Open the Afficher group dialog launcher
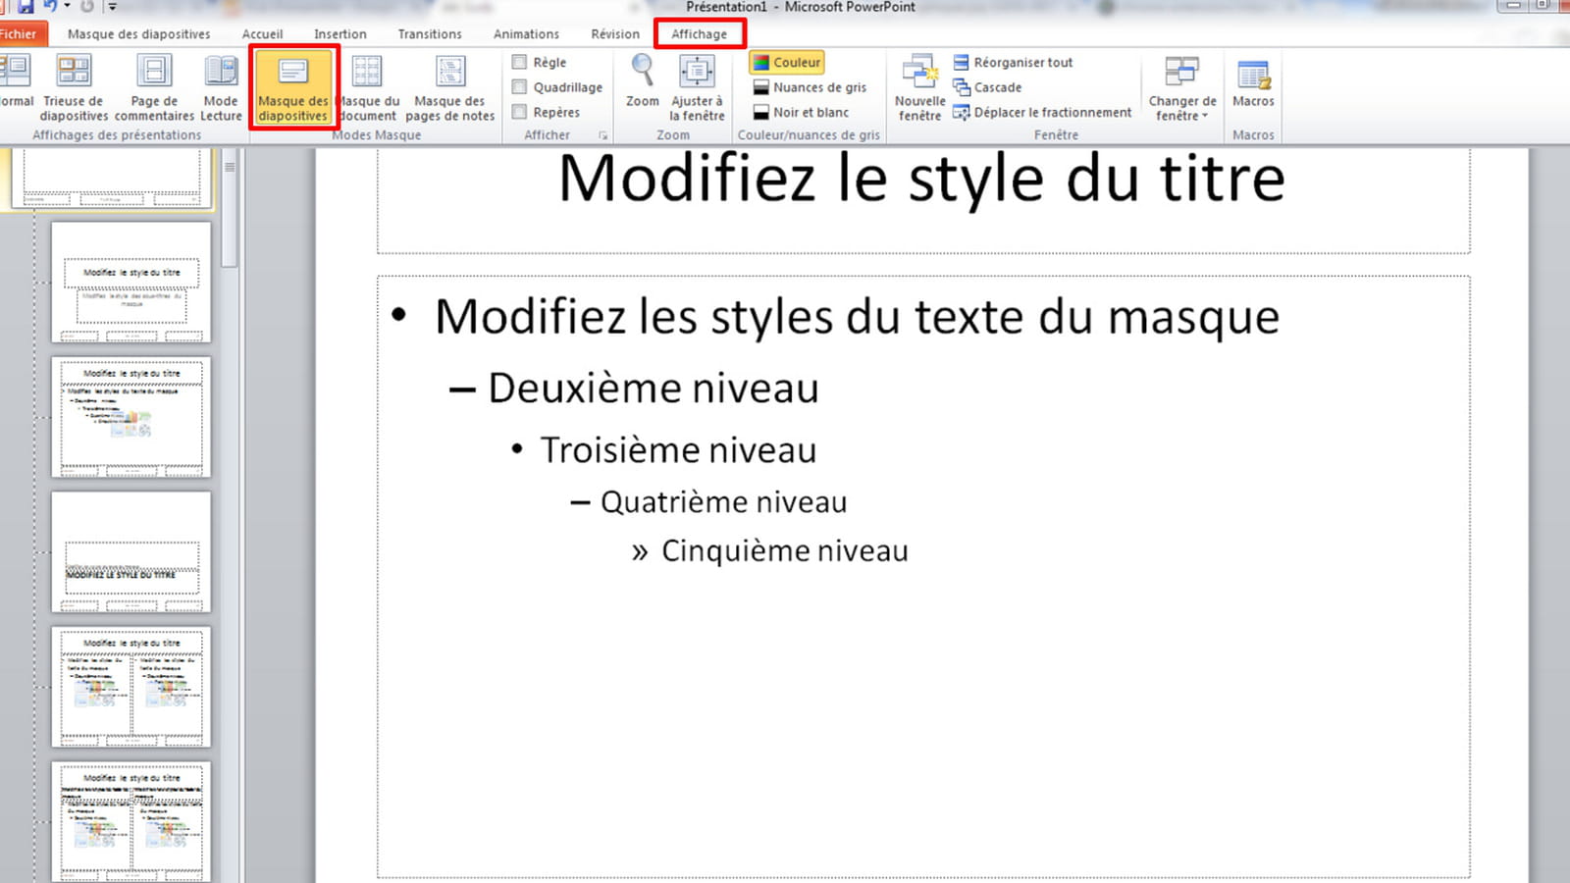Viewport: 1570px width, 883px height. (x=602, y=135)
